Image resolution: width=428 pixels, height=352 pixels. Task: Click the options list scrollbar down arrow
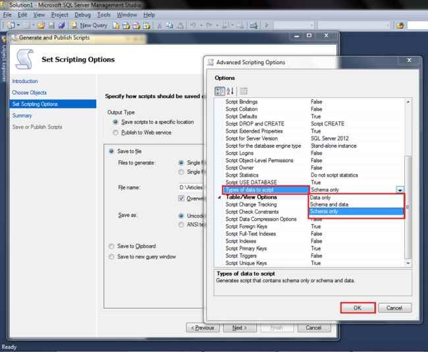point(408,263)
